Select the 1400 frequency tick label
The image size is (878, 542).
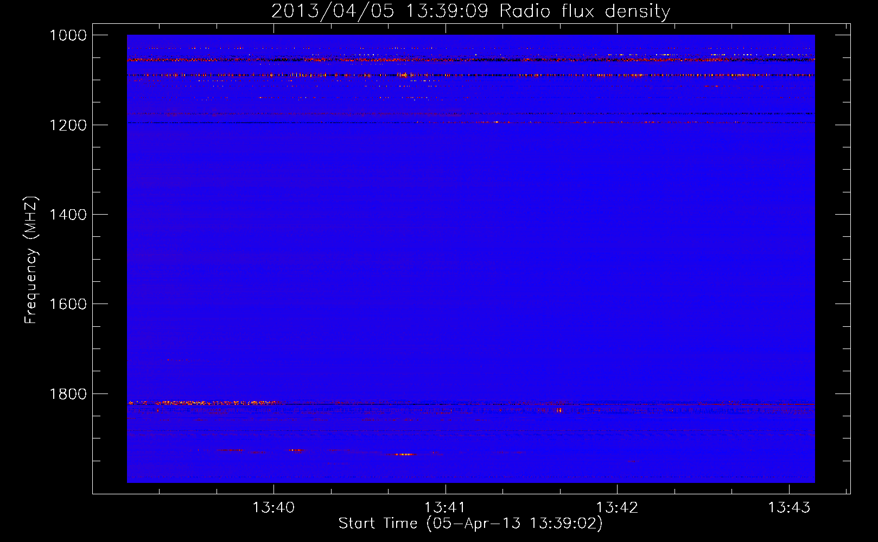point(68,215)
